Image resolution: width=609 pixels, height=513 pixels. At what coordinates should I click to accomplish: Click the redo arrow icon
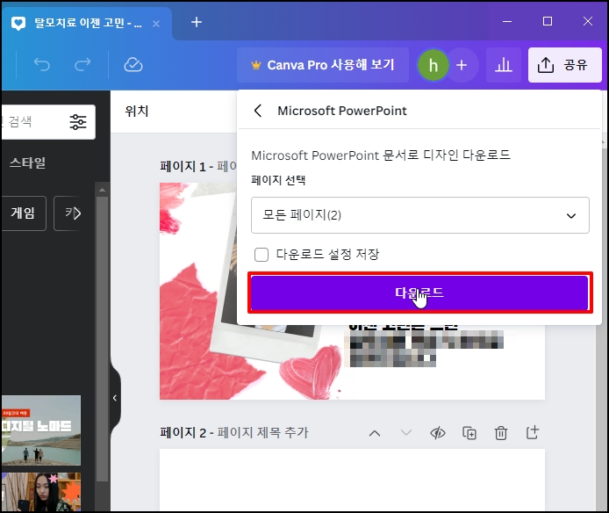click(82, 64)
